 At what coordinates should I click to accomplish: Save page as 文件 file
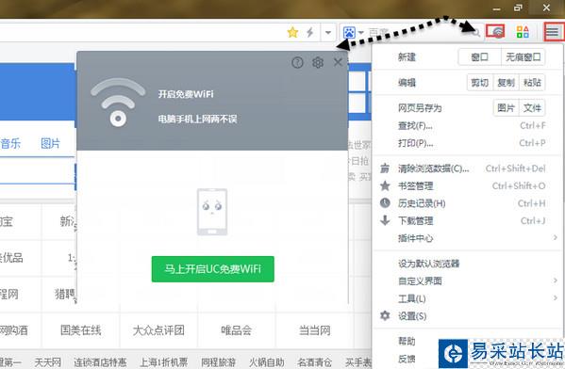click(532, 108)
